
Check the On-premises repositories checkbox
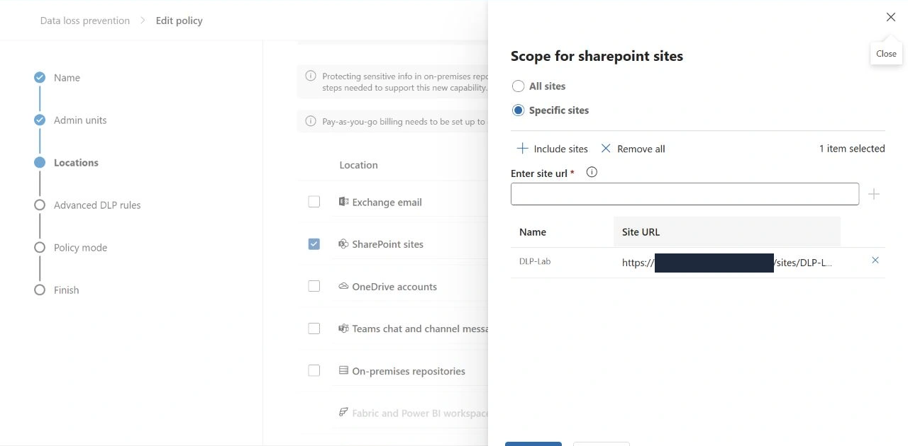click(x=314, y=371)
